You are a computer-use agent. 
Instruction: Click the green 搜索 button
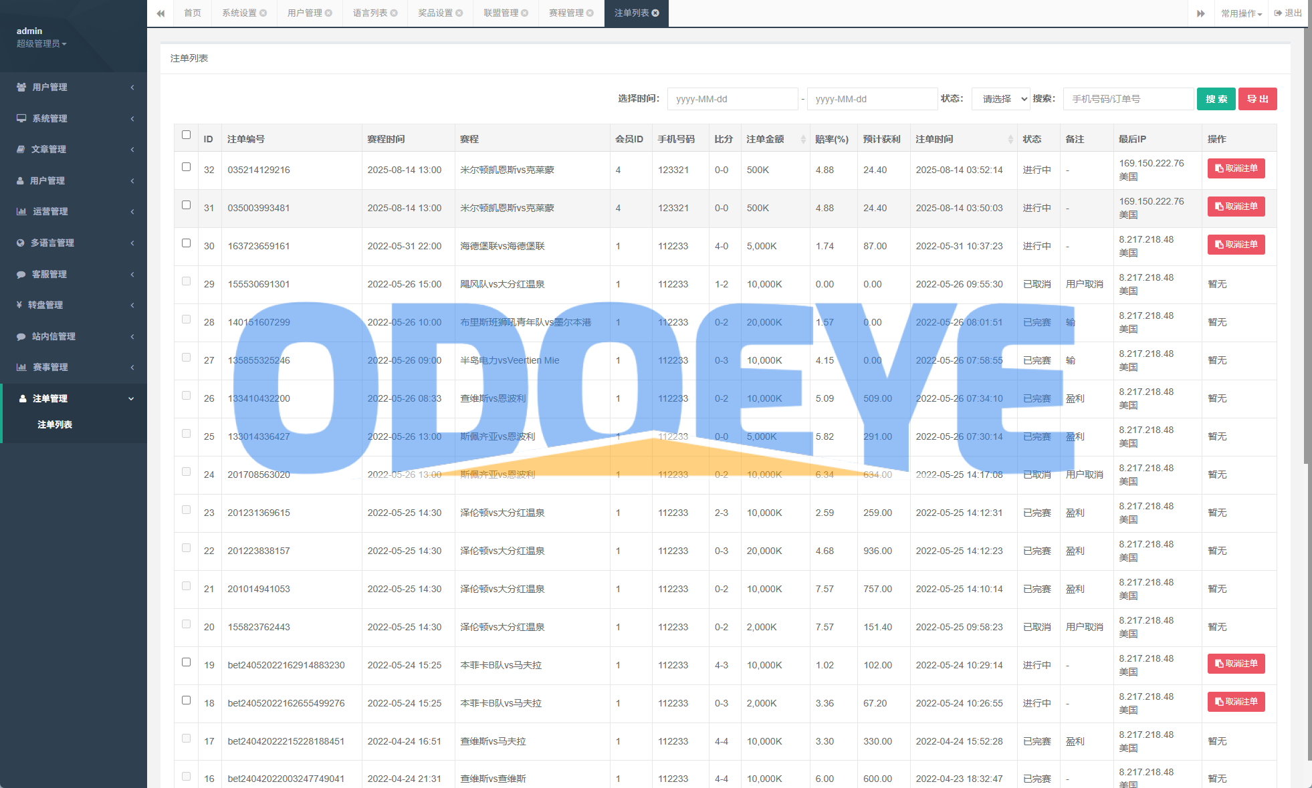click(x=1216, y=99)
